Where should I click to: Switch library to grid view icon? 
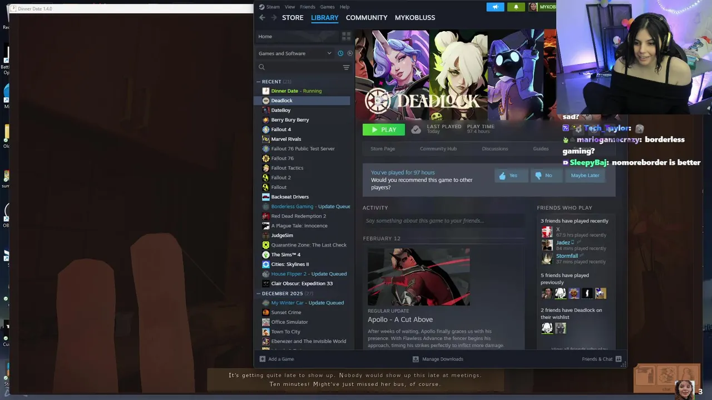[346, 36]
